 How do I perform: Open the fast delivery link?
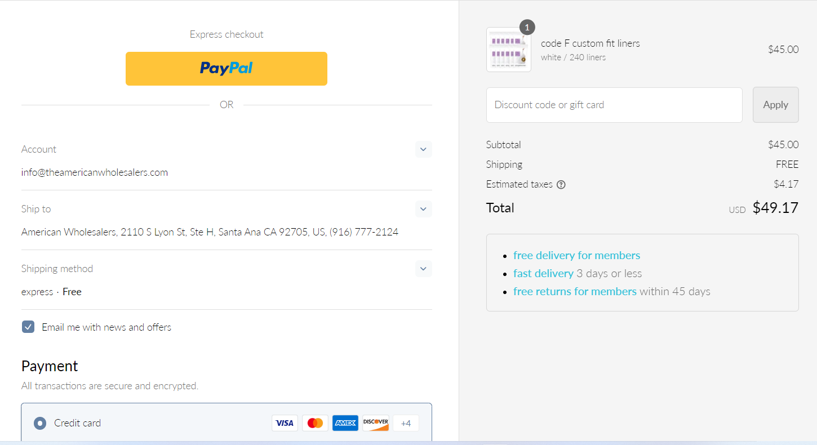click(x=543, y=273)
